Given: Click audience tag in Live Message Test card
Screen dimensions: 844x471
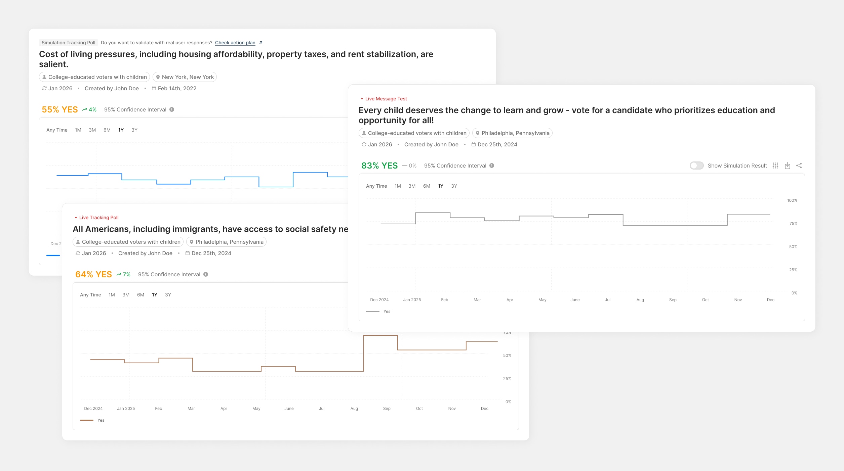Looking at the screenshot, I should click(x=414, y=133).
